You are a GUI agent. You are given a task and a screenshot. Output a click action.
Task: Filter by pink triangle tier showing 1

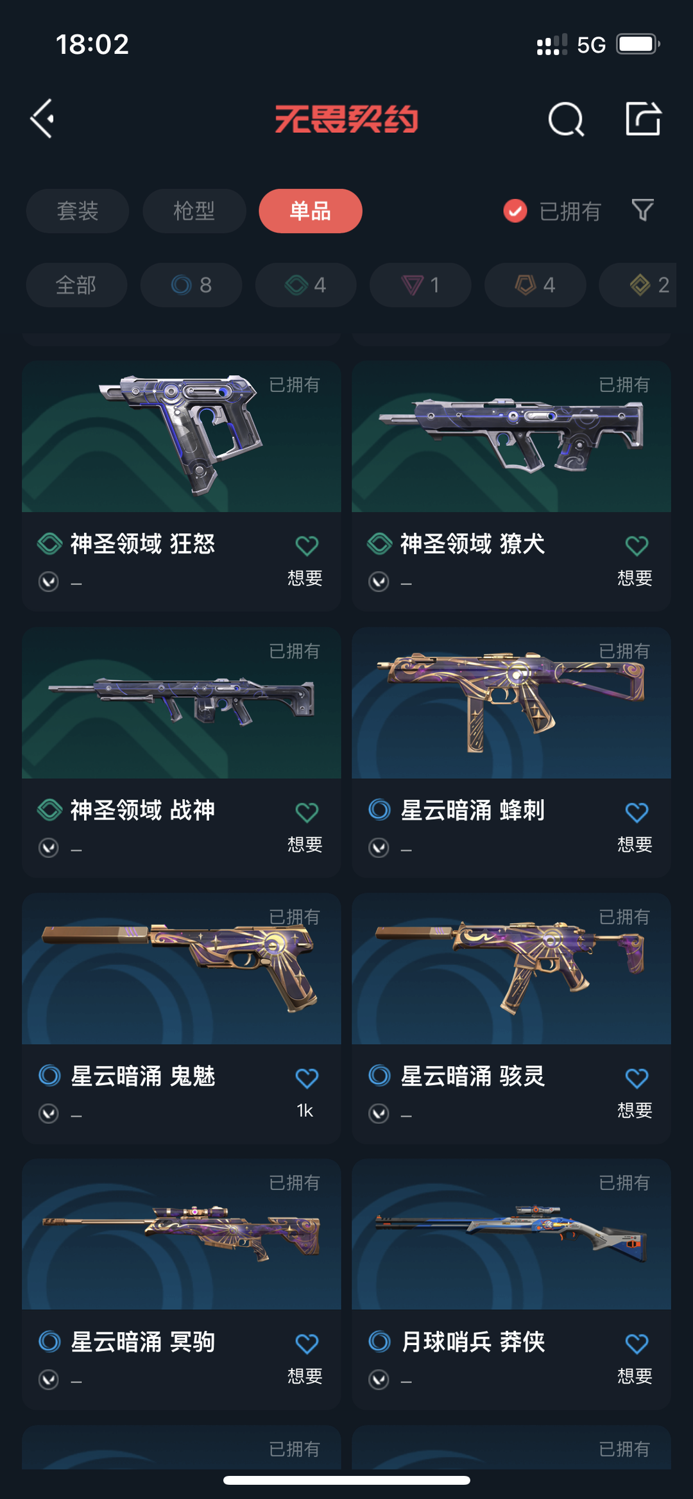pos(420,285)
